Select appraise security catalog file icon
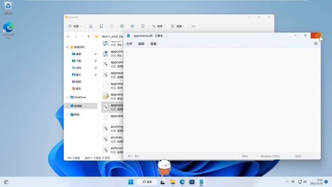The image size is (332, 187). [106, 96]
